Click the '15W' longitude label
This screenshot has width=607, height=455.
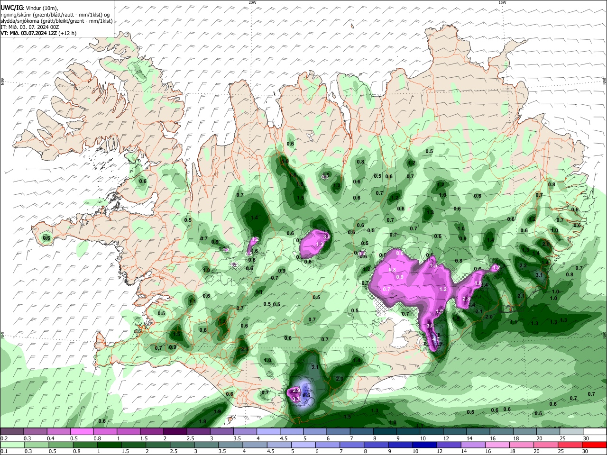[502, 2]
